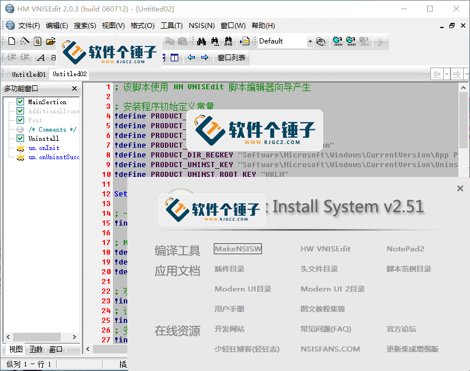Toggle the Uninstall section checkbox
This screenshot has width=470, height=371.
tap(20, 138)
